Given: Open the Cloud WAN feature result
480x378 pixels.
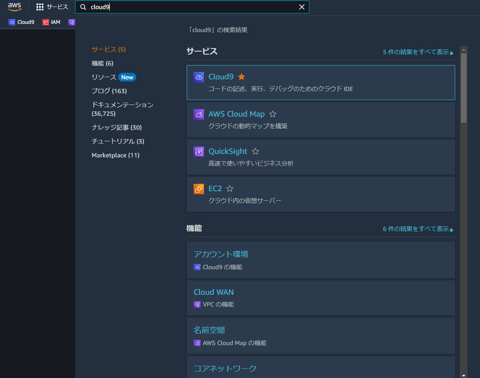Looking at the screenshot, I should tap(214, 292).
